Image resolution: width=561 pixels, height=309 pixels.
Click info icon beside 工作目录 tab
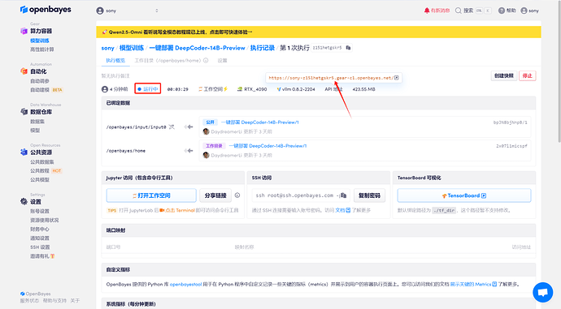(x=206, y=61)
